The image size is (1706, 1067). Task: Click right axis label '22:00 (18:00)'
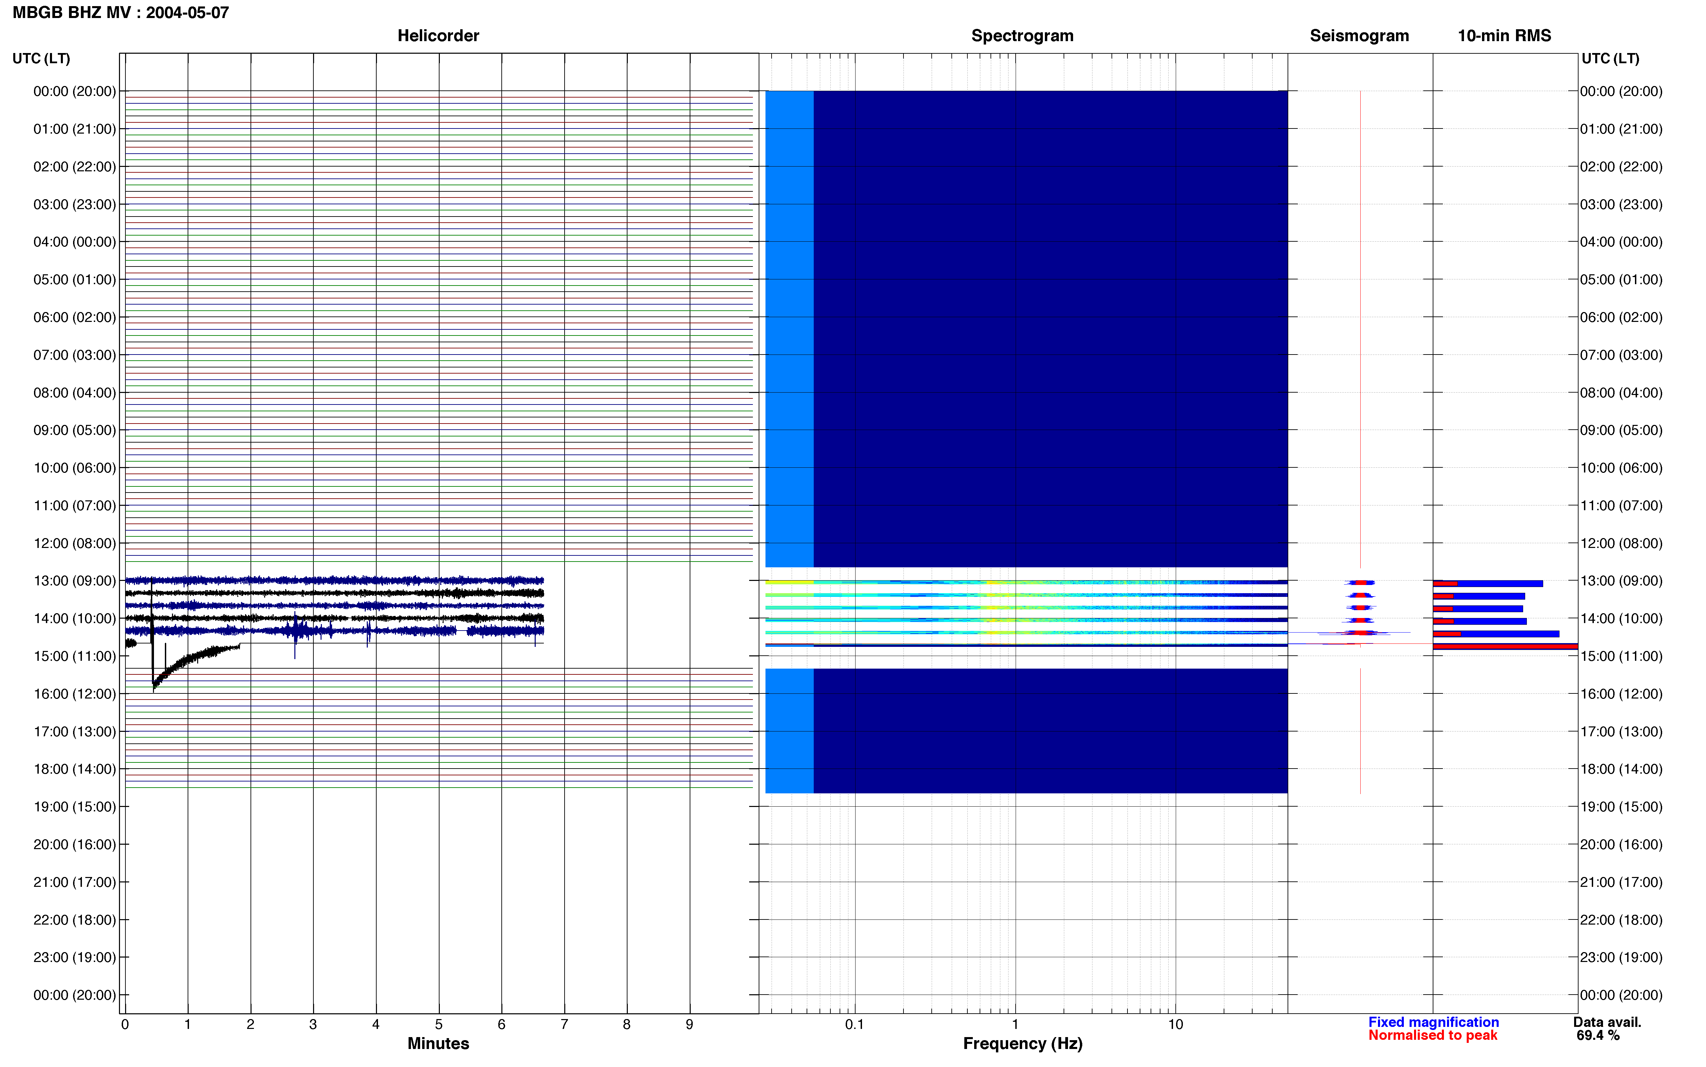click(x=1621, y=920)
